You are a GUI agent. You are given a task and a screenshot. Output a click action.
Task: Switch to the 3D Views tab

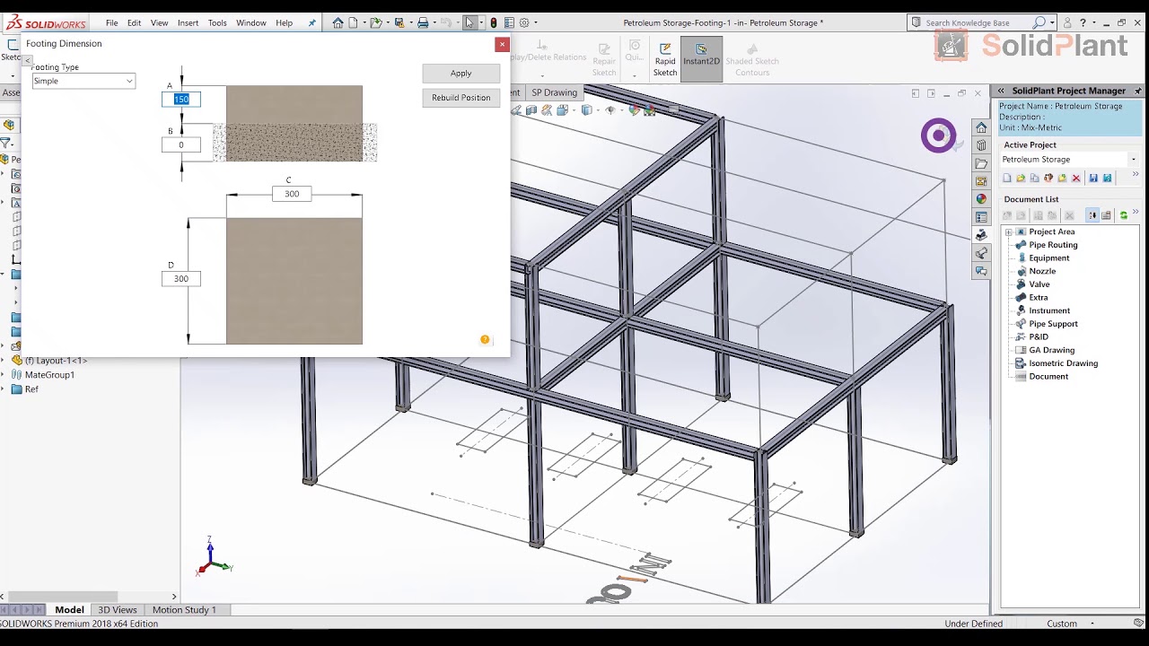(117, 610)
